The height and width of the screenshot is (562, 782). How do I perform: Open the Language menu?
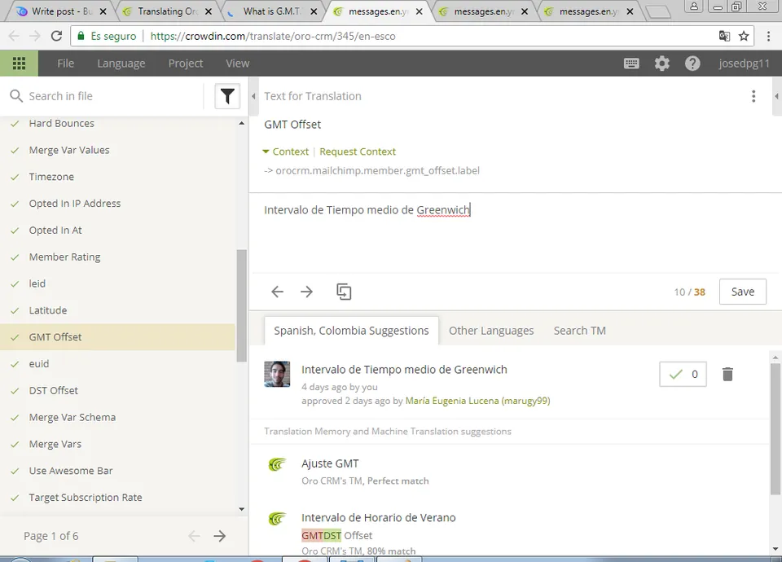121,64
